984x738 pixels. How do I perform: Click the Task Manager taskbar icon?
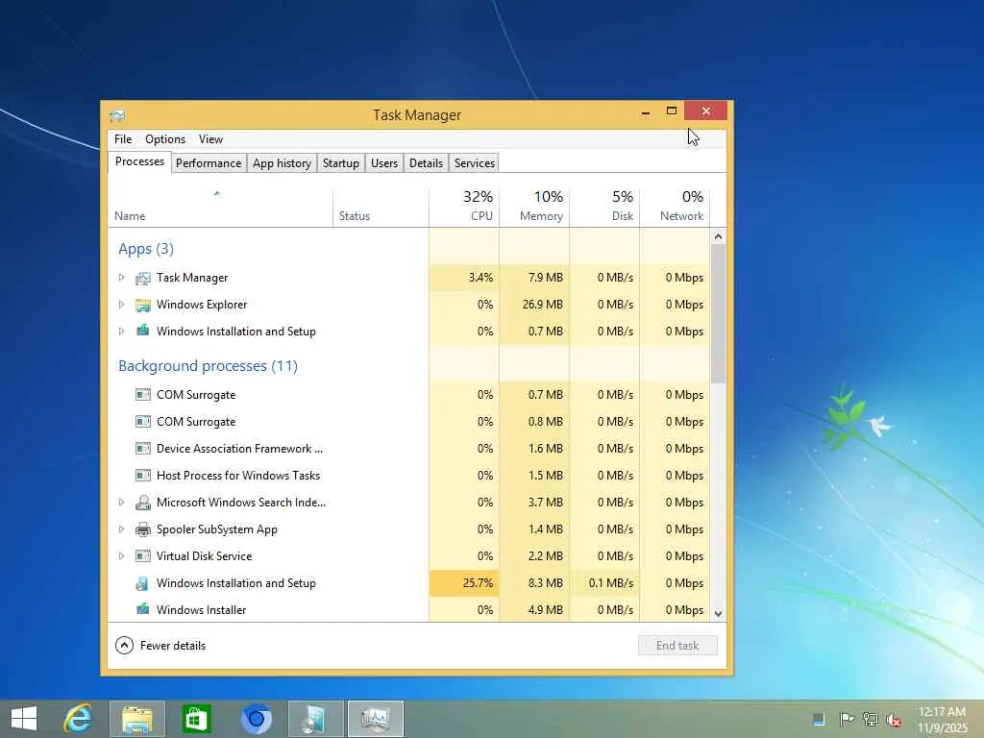(376, 719)
